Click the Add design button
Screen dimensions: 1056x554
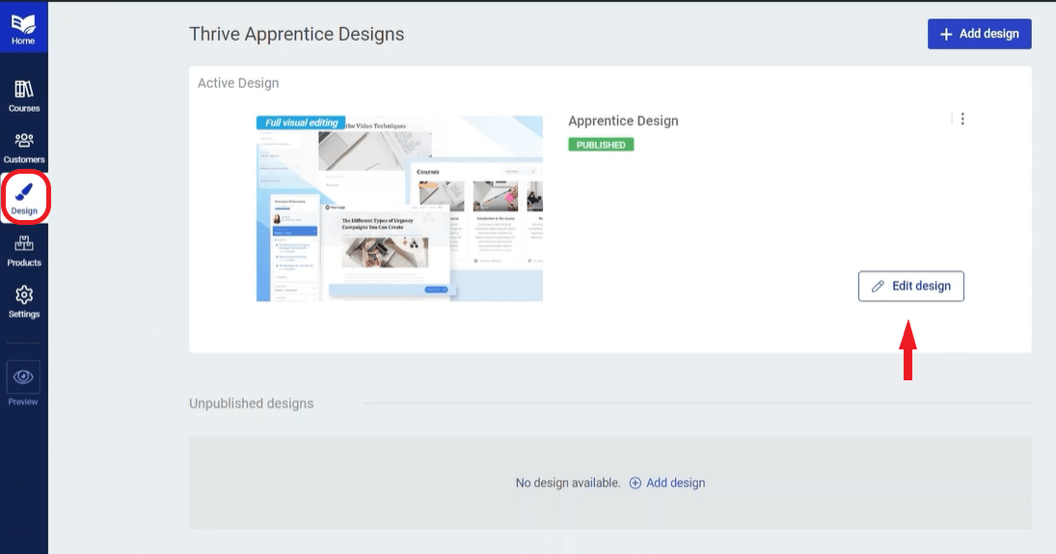979,34
